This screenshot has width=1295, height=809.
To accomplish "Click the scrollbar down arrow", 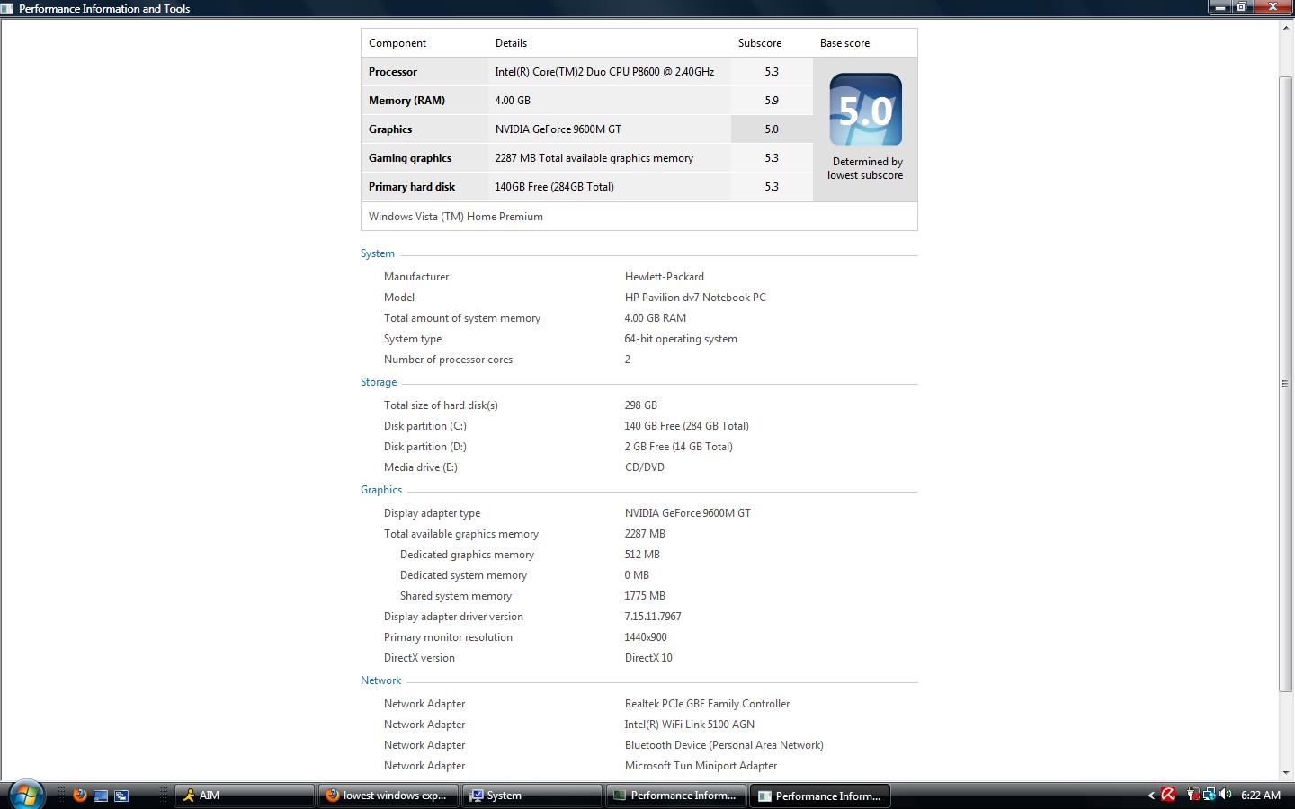I will pos(1285,772).
